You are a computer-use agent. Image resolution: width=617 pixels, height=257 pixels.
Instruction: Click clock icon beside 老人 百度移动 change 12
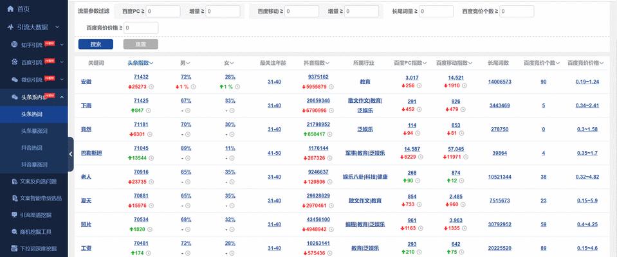tap(461, 181)
